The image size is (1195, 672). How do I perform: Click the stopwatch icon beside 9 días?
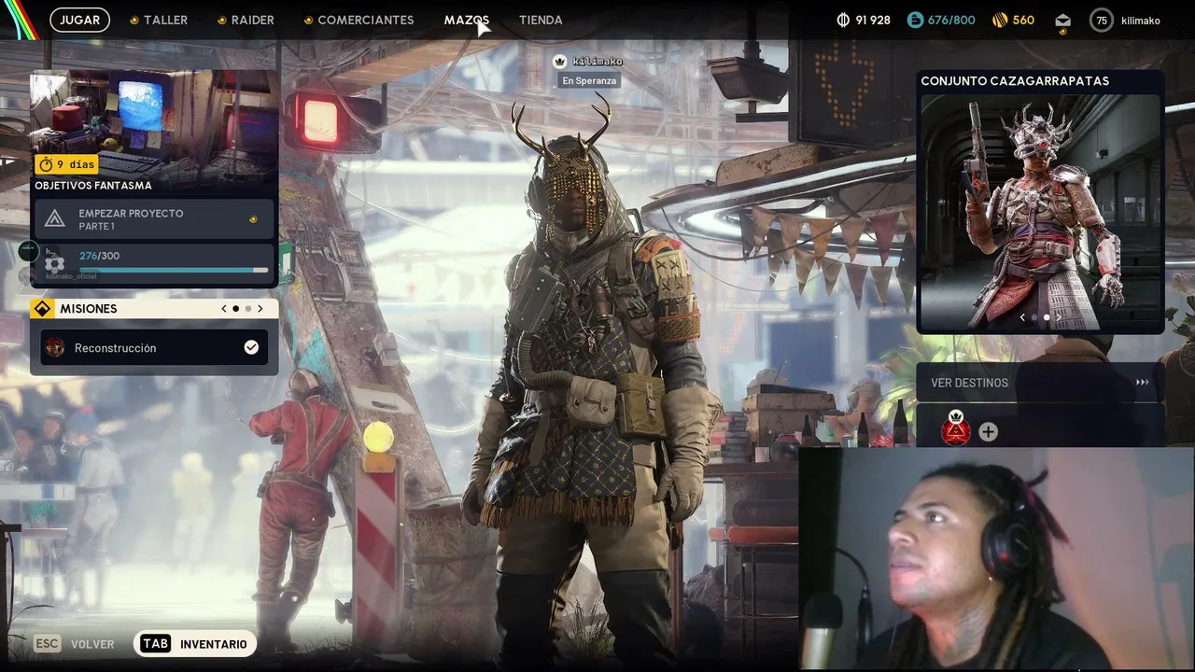[x=45, y=164]
